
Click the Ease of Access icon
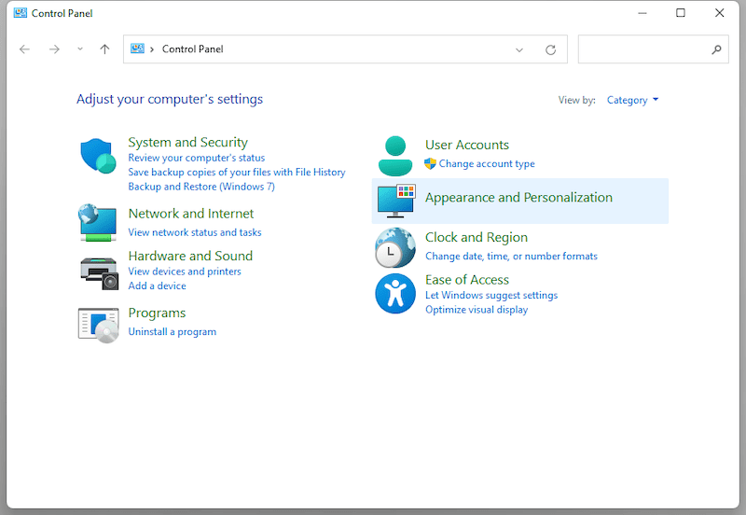point(395,294)
